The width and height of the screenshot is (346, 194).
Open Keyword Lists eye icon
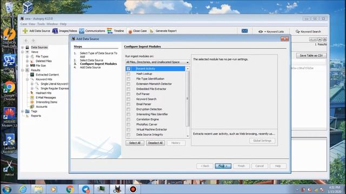click(261, 31)
